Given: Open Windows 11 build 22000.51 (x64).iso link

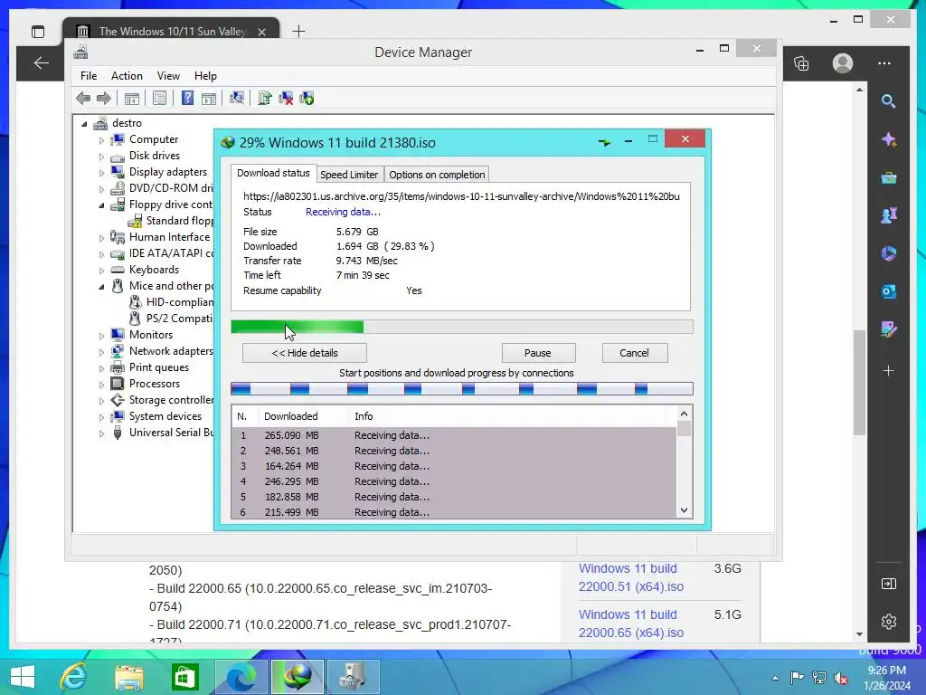Looking at the screenshot, I should (630, 577).
